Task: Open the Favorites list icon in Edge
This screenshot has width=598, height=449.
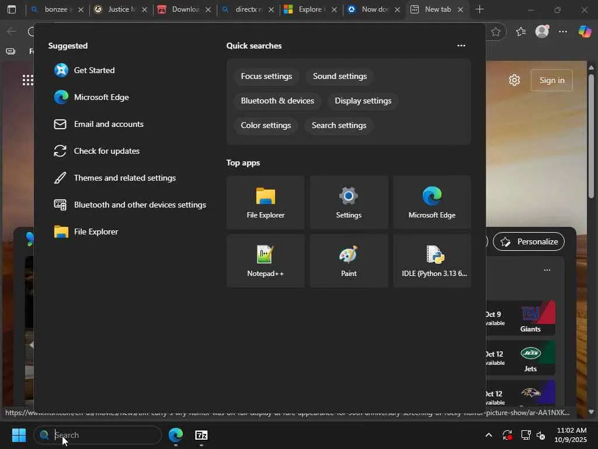Action: 521,32
